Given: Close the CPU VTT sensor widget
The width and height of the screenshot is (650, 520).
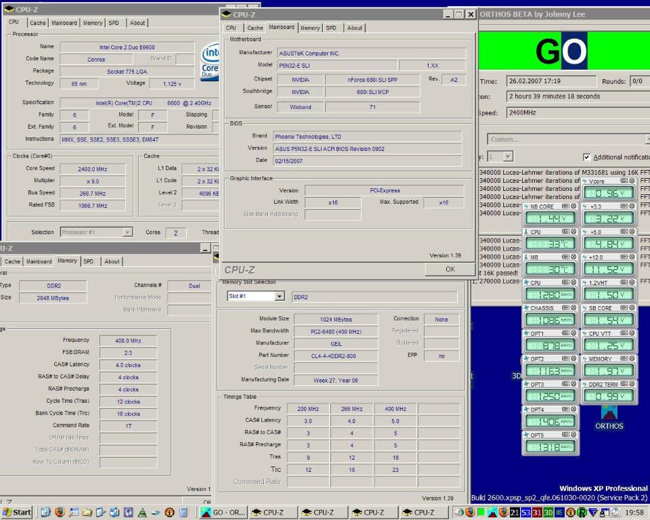Looking at the screenshot, I should [x=632, y=333].
